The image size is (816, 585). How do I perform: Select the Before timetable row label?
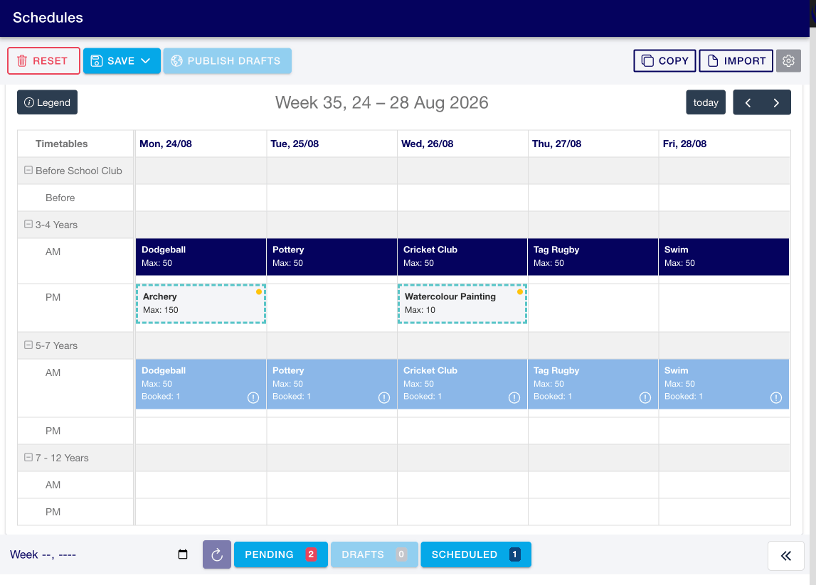(x=60, y=198)
